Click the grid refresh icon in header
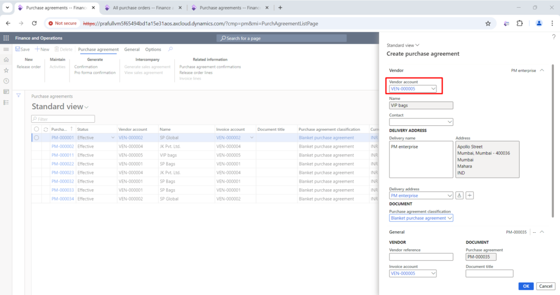 click(x=46, y=129)
